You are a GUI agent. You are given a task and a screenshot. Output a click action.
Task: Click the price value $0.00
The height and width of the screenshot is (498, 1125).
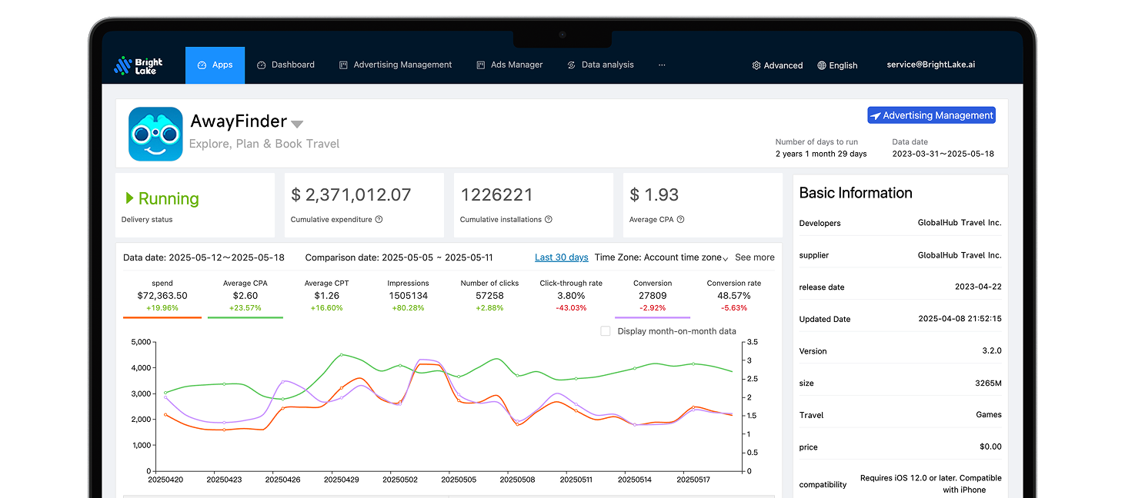coord(990,447)
